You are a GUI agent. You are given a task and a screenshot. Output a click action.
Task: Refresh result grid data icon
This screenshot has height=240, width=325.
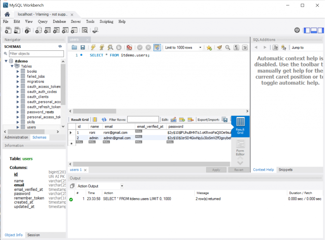click(104, 119)
